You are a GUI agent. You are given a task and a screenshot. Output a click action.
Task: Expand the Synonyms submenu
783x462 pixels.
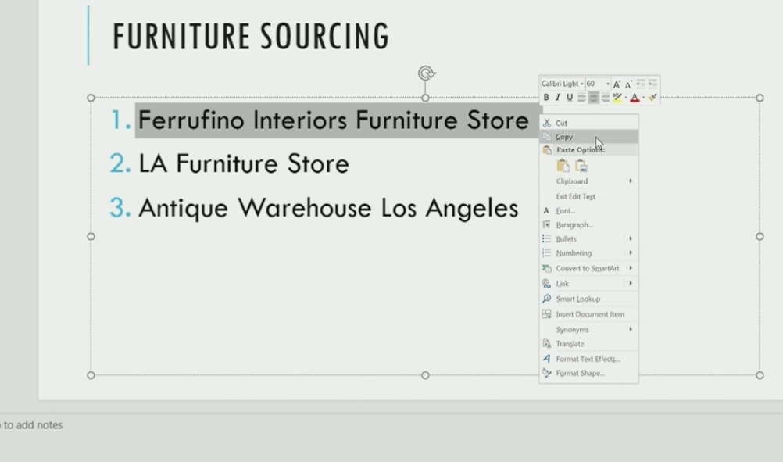point(588,330)
